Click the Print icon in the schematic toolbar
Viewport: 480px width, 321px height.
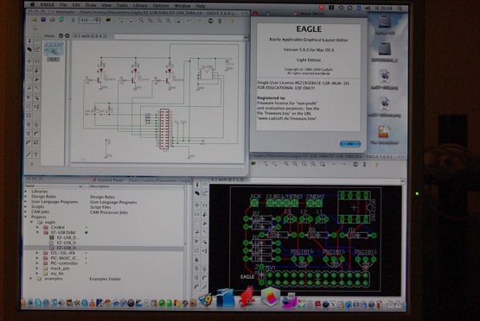(53, 20)
